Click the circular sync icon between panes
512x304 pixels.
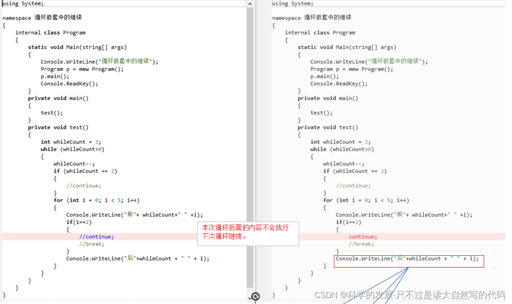tap(256, 296)
